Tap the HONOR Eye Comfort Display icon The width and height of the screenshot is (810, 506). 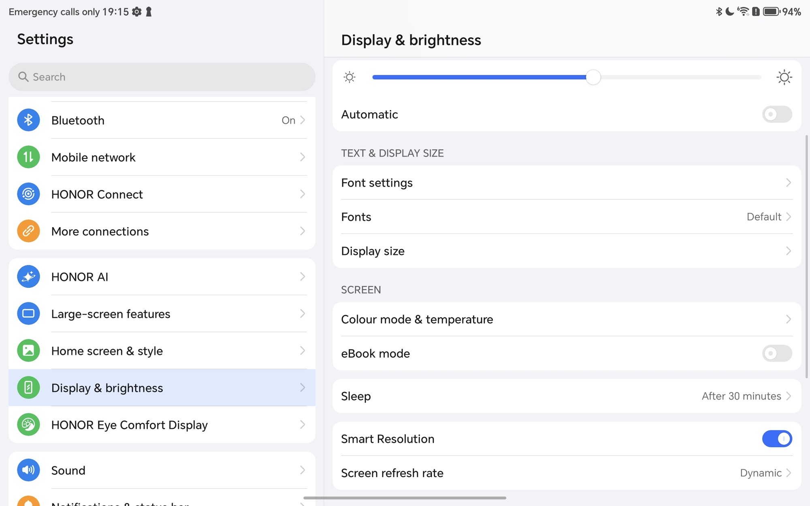click(x=28, y=425)
